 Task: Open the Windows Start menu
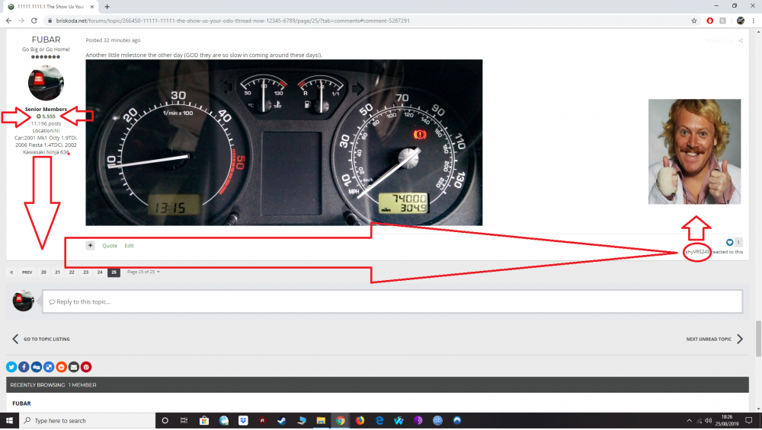point(9,421)
